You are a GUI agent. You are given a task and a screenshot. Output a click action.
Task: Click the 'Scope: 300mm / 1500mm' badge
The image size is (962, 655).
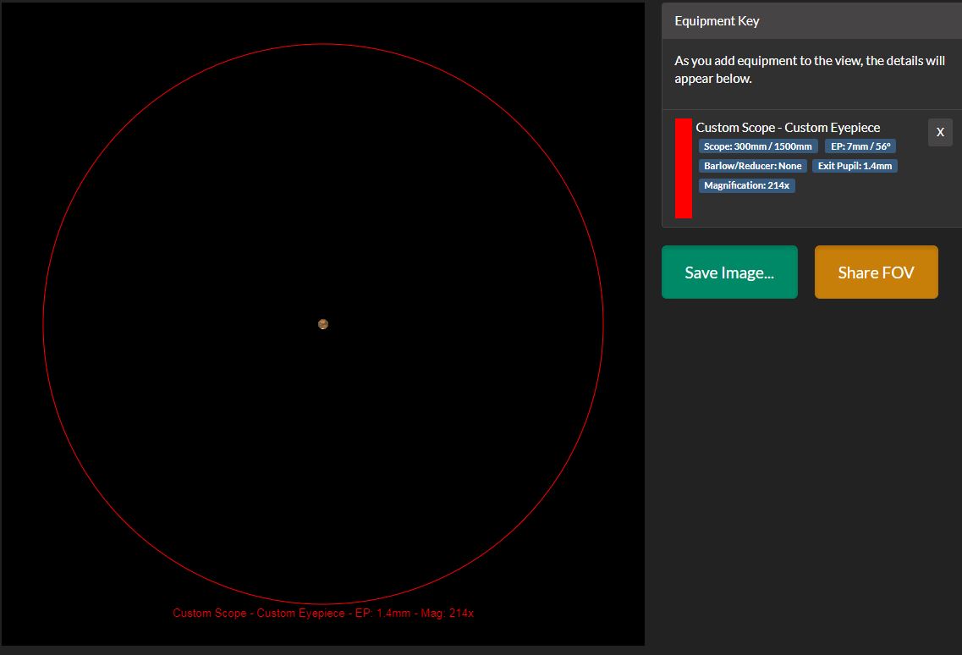pyautogui.click(x=758, y=146)
